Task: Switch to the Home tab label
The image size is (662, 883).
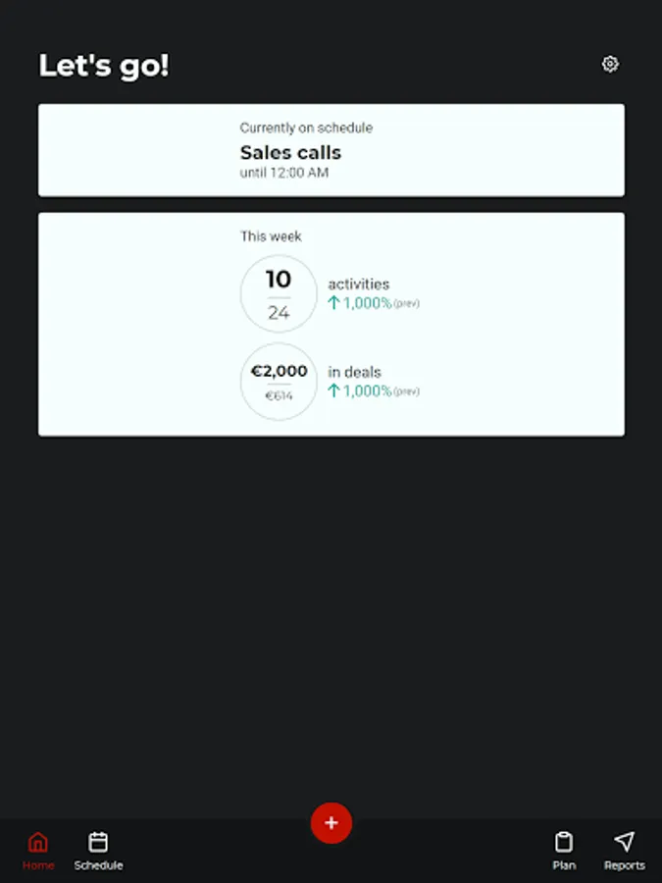Action: 38,865
